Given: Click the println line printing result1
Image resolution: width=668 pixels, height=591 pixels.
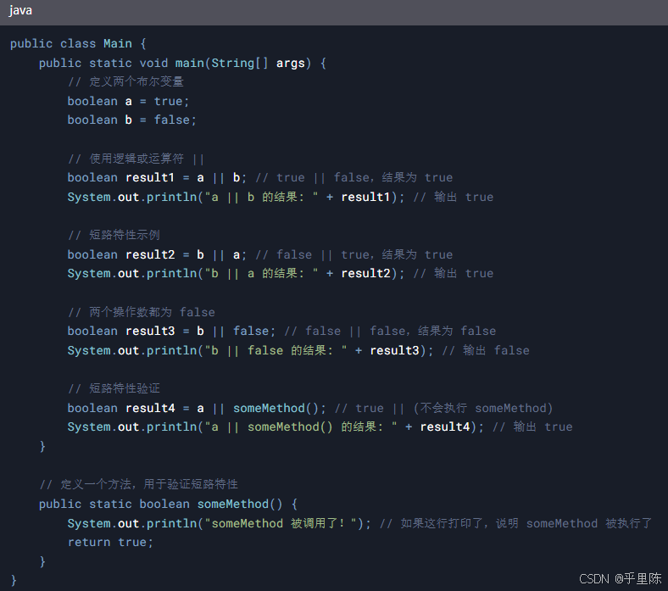Looking at the screenshot, I should click(281, 197).
